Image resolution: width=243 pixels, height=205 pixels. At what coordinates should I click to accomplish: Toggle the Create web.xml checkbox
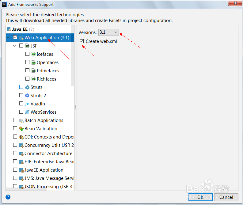[82, 41]
